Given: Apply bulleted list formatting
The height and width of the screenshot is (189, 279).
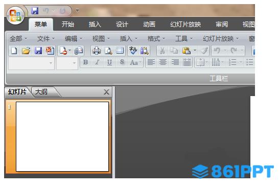Looking at the screenshot, I should (250, 62).
